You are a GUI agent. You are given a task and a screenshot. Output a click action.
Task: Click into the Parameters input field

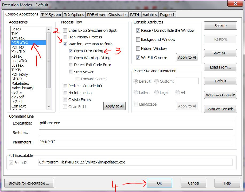click(x=136, y=142)
